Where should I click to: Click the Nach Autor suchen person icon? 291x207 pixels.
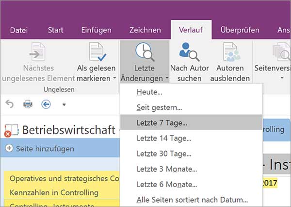189,52
